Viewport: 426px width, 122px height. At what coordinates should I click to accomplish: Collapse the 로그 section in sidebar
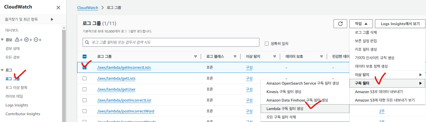[x=2, y=70]
